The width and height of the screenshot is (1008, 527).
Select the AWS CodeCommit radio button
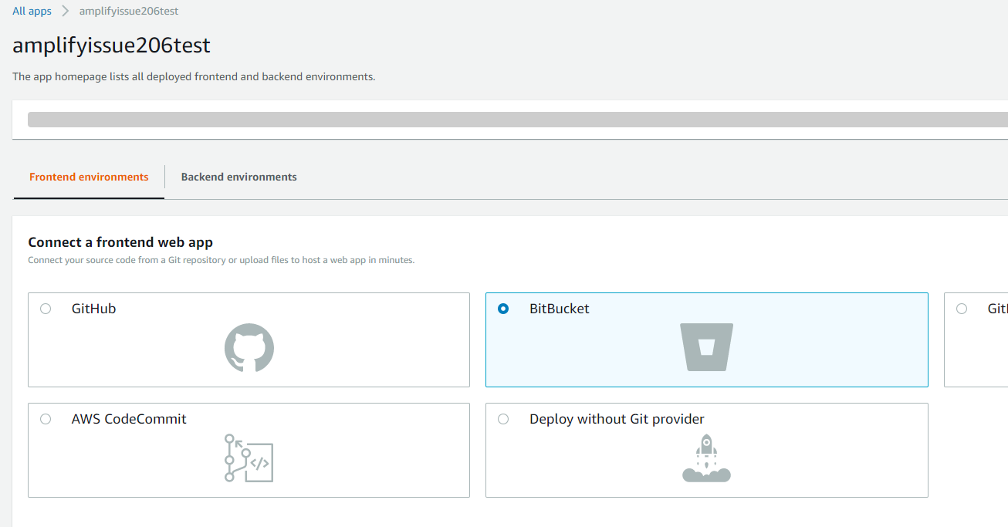click(x=45, y=418)
